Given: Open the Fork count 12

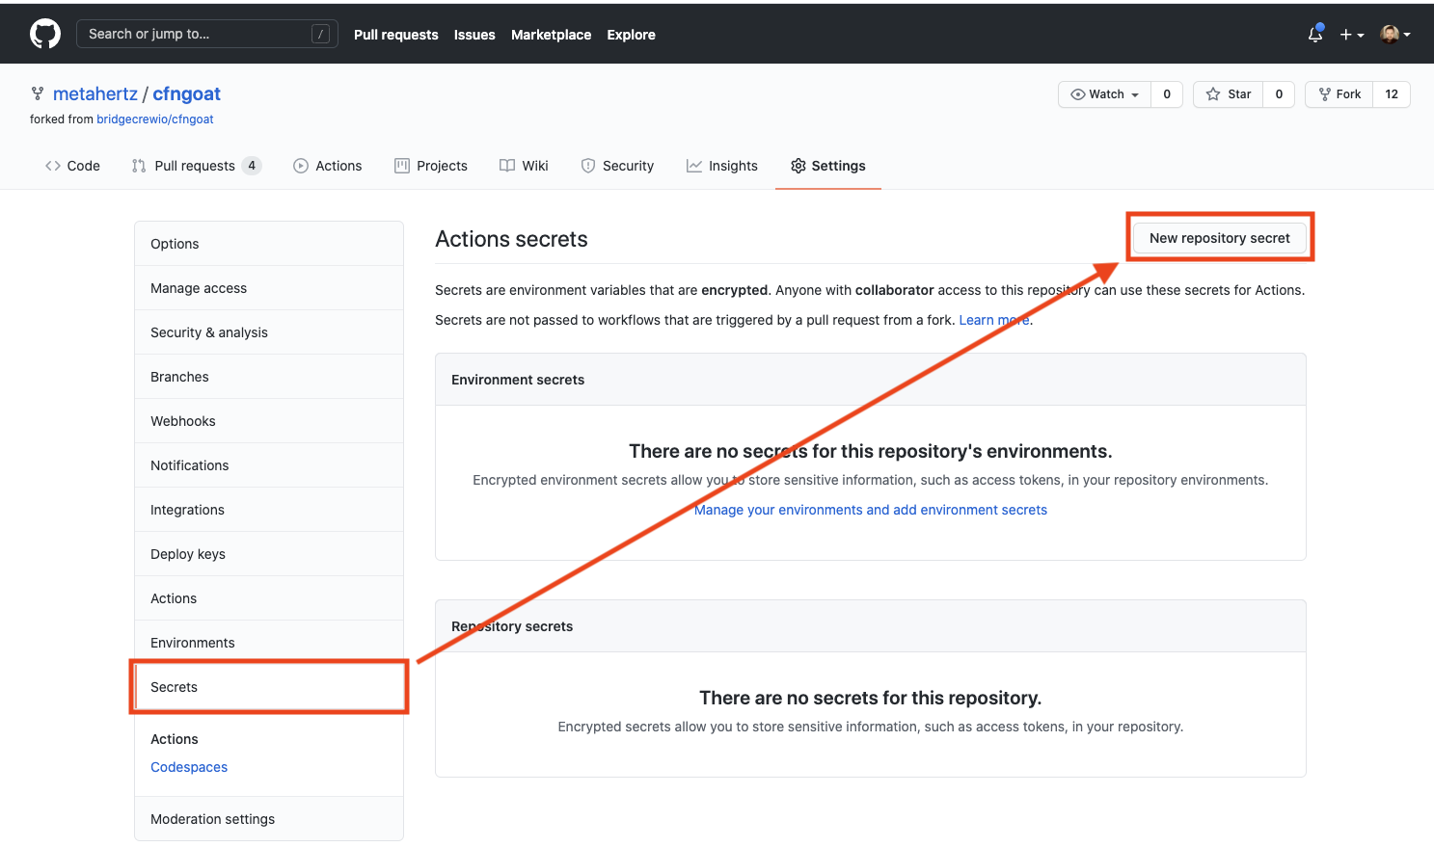Looking at the screenshot, I should [x=1392, y=94].
